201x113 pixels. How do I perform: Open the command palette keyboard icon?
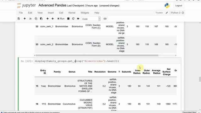105,19
